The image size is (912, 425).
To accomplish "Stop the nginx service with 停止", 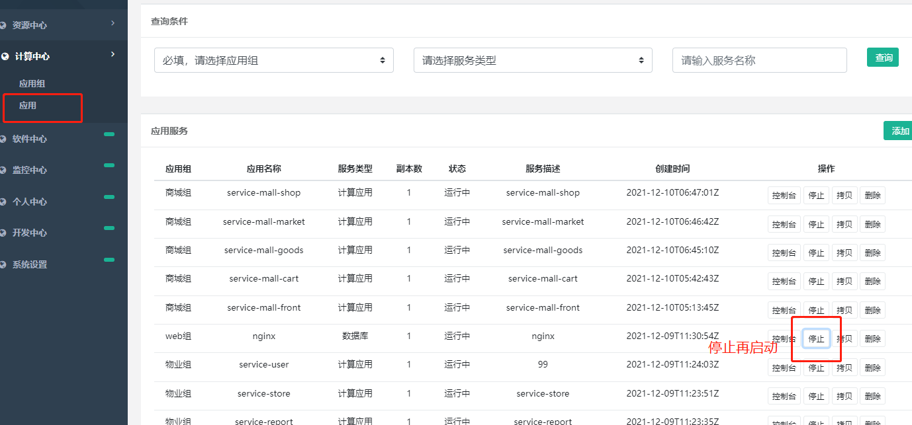I will click(816, 339).
